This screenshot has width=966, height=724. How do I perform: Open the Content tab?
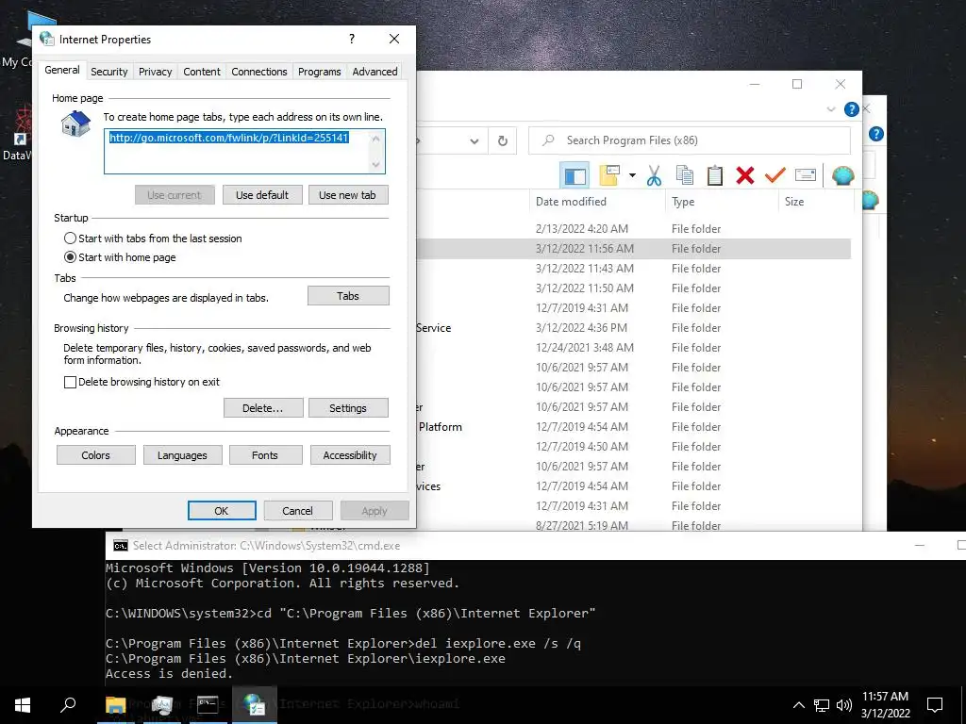[x=202, y=72]
